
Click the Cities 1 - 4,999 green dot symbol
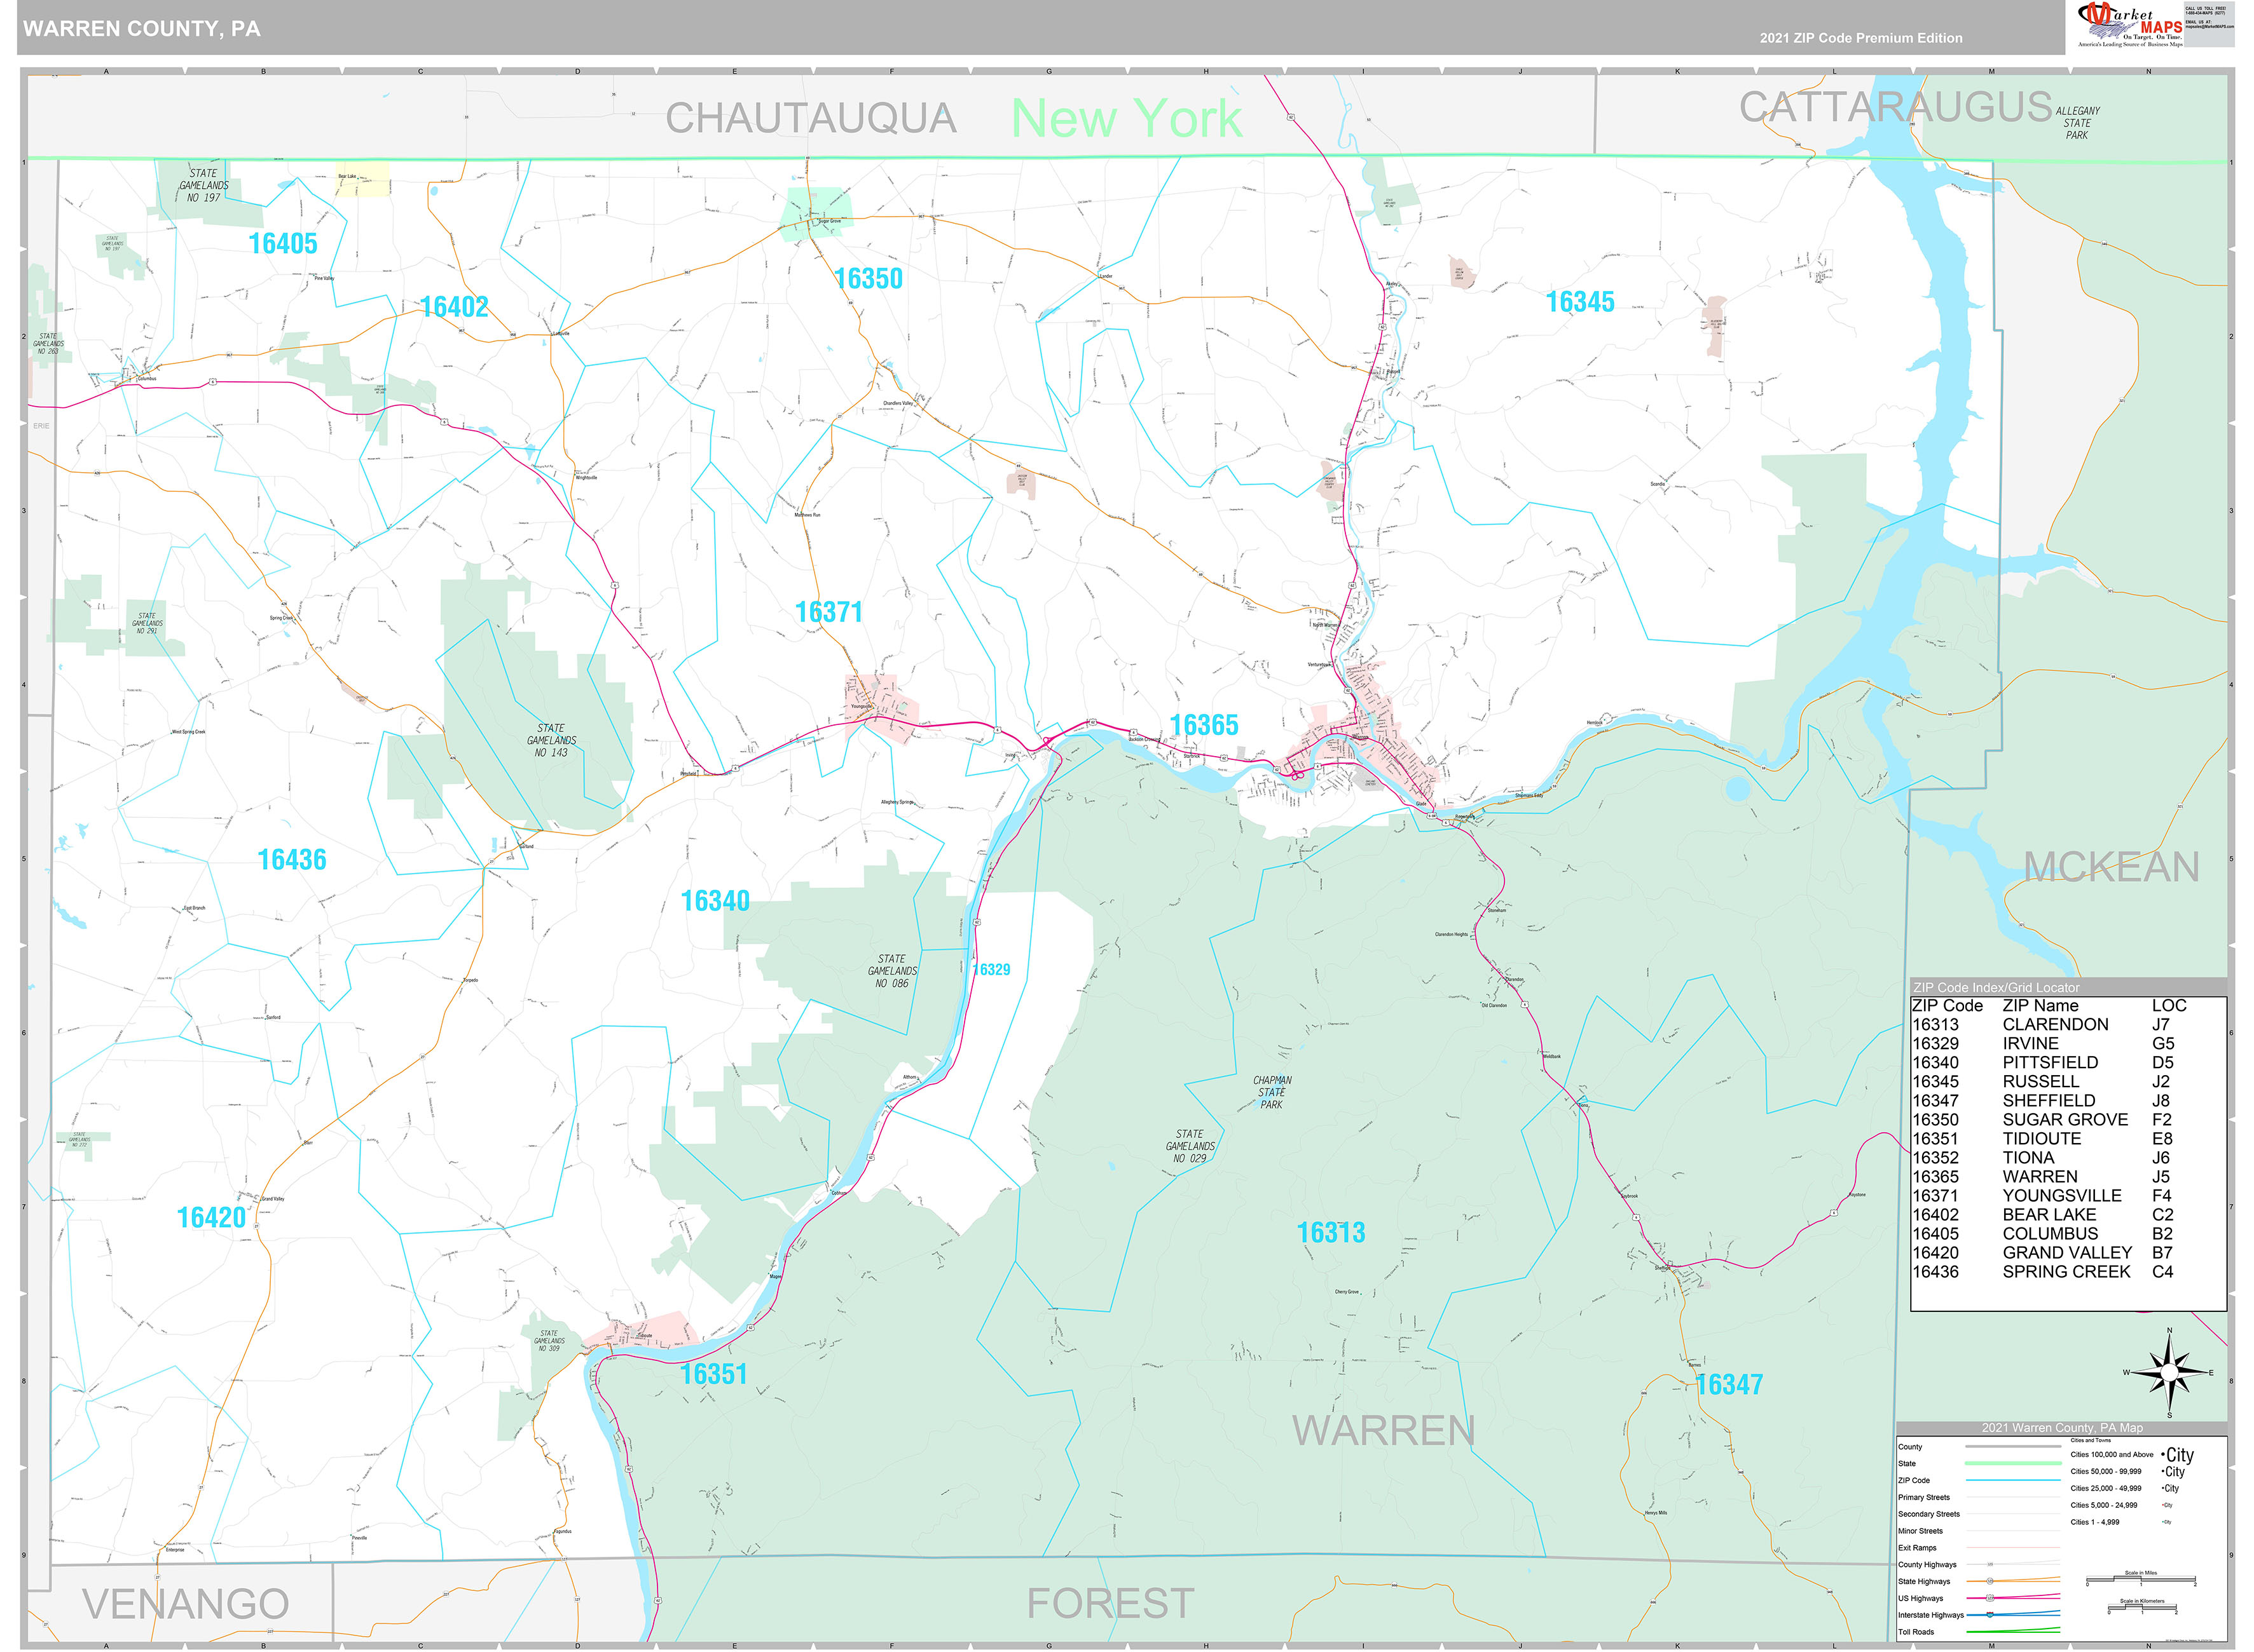2163,1522
